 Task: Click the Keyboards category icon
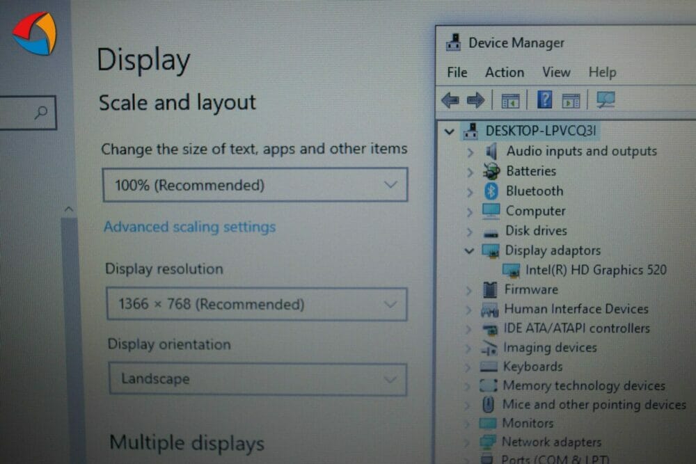point(489,367)
